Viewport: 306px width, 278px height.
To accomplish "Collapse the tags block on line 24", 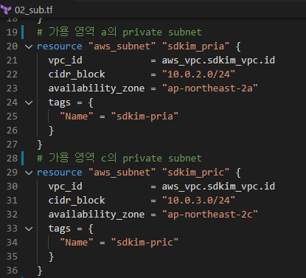I will click(29, 102).
